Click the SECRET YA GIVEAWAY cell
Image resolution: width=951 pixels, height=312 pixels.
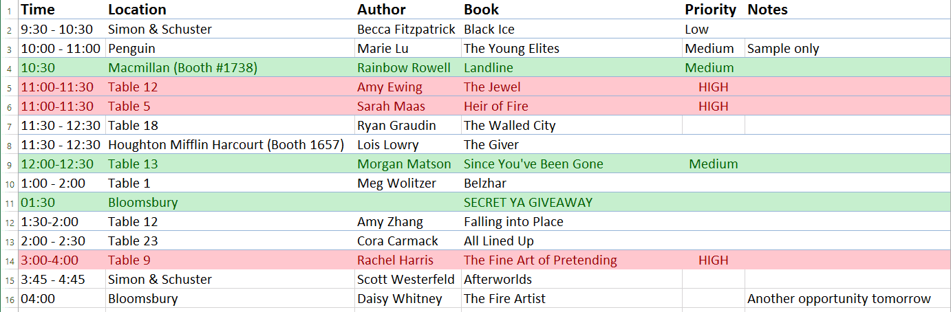[528, 203]
